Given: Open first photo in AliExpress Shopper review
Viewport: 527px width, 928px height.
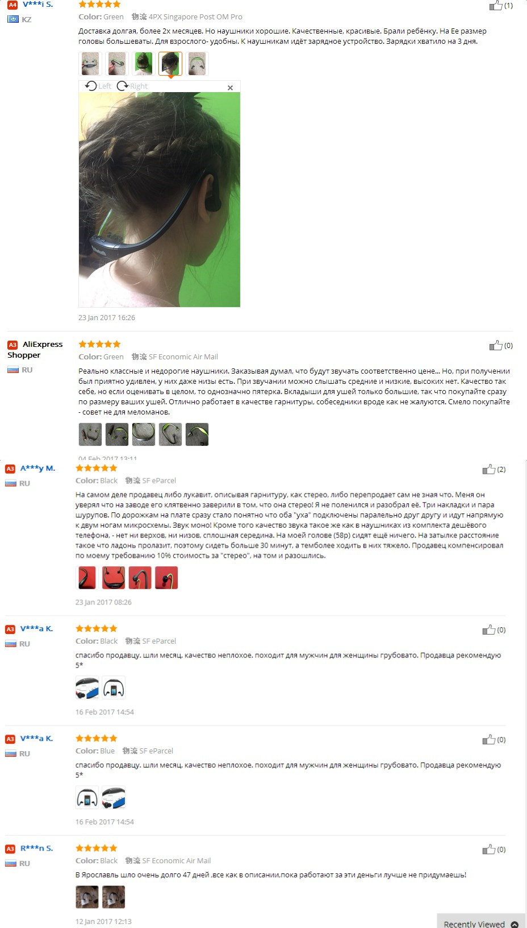Looking at the screenshot, I should [90, 434].
